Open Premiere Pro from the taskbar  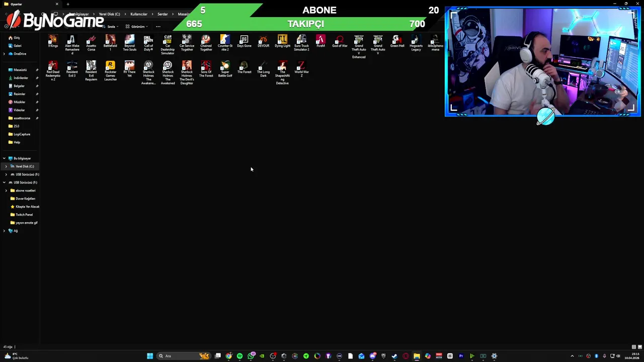pos(461,356)
